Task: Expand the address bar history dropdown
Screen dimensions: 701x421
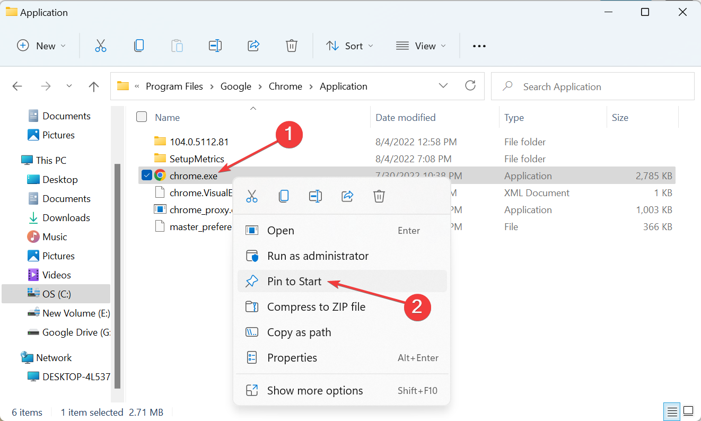Action: 443,86
